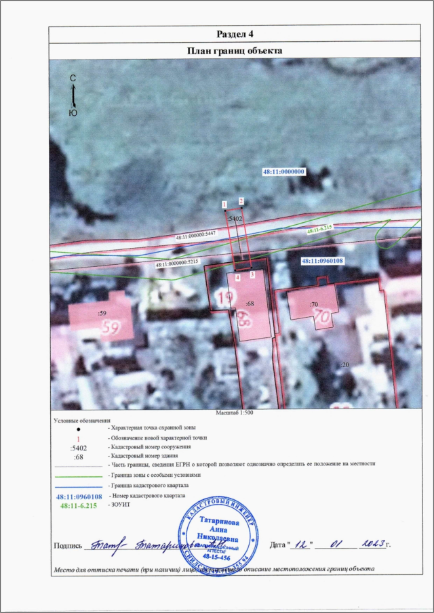Select point 3 marker near building :68
The height and width of the screenshot is (613, 434).
coord(252,270)
